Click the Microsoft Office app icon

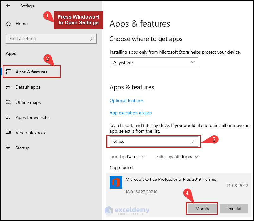(x=116, y=182)
